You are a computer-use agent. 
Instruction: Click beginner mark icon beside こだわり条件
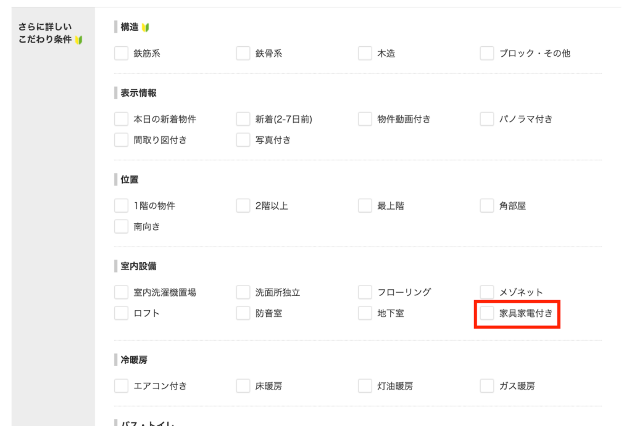78,40
